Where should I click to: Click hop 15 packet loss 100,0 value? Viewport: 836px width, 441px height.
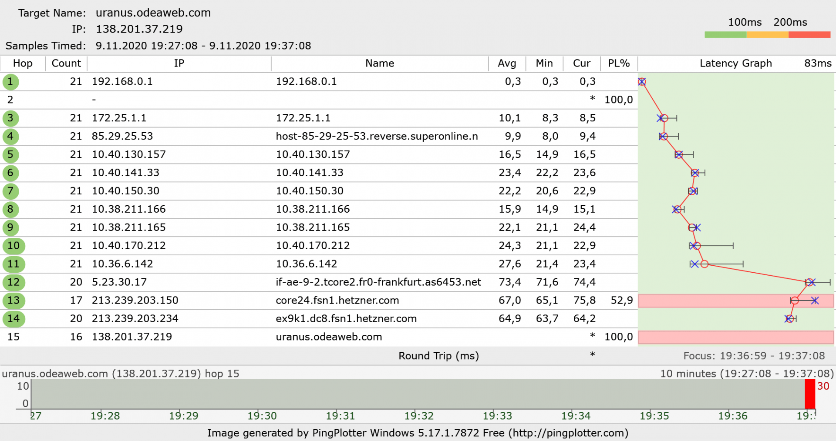619,337
